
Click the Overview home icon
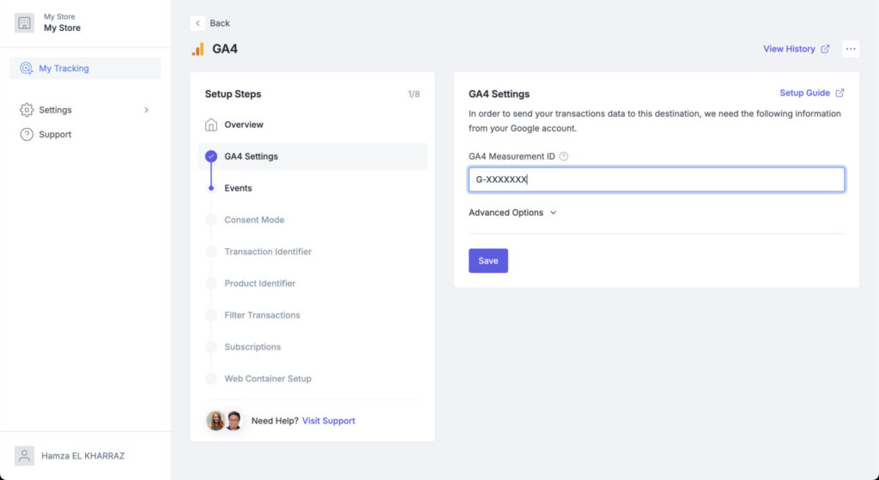click(211, 125)
